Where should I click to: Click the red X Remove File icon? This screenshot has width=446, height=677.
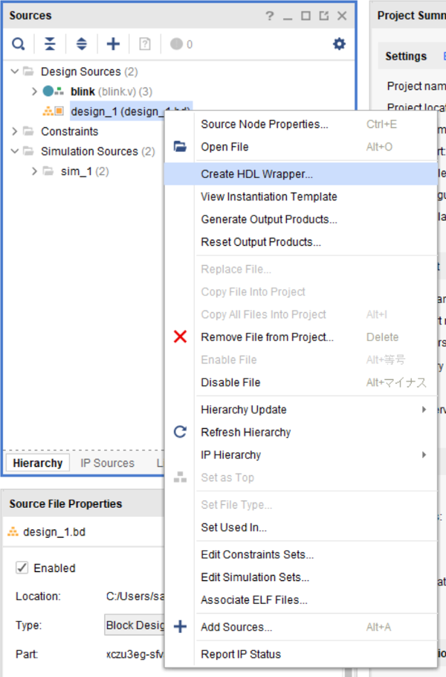click(x=180, y=337)
